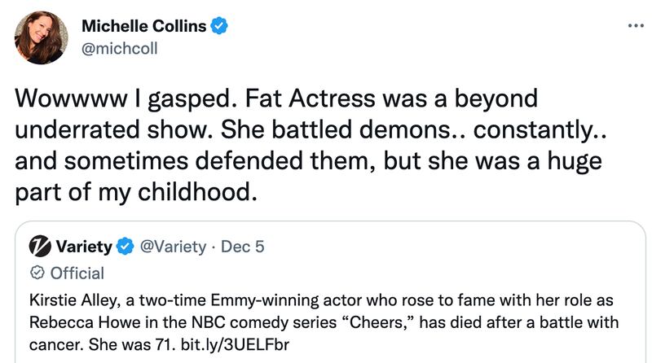Click the Official label badge icon
The height and width of the screenshot is (363, 652).
point(37,273)
